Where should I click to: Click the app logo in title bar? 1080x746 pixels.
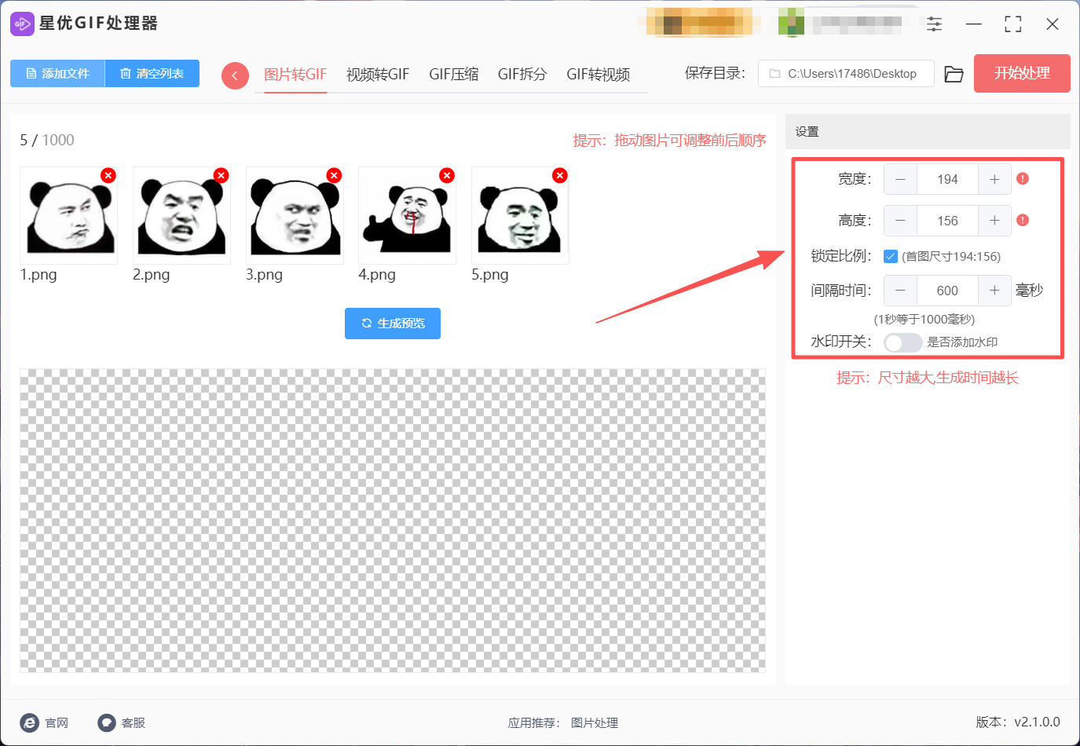coord(22,24)
